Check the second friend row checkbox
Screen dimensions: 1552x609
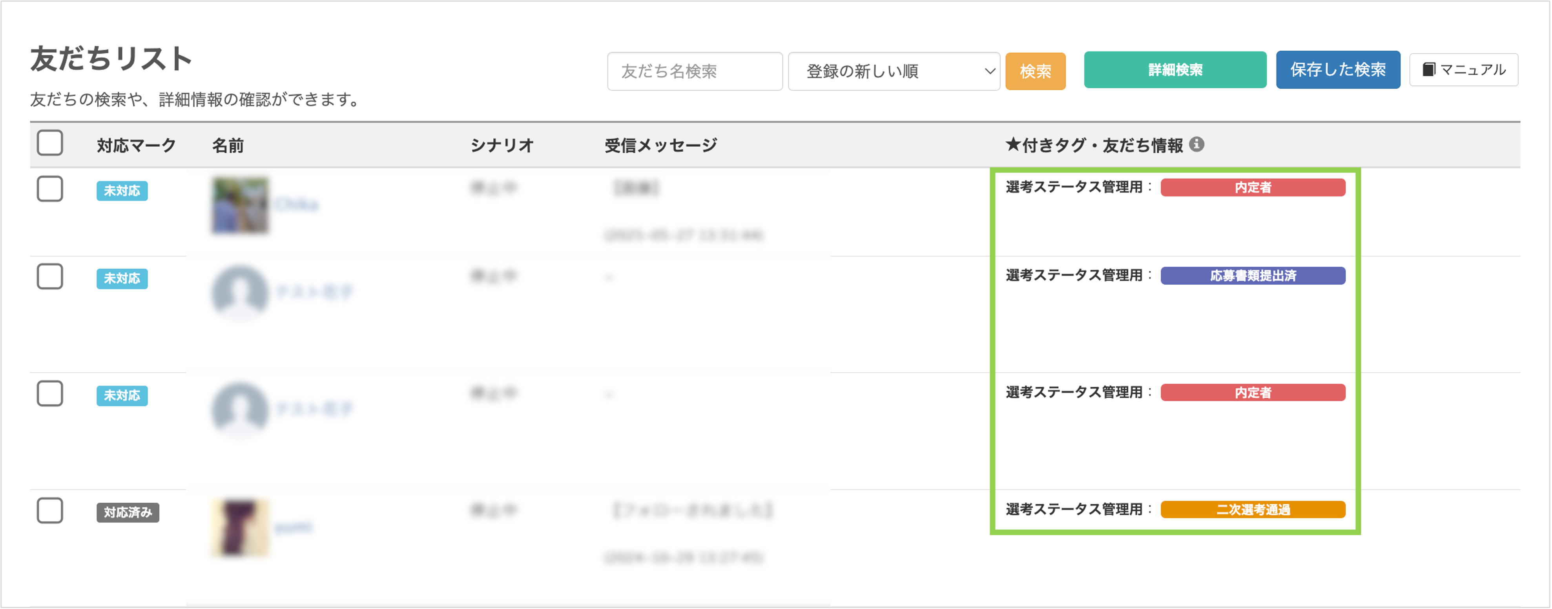coord(50,277)
